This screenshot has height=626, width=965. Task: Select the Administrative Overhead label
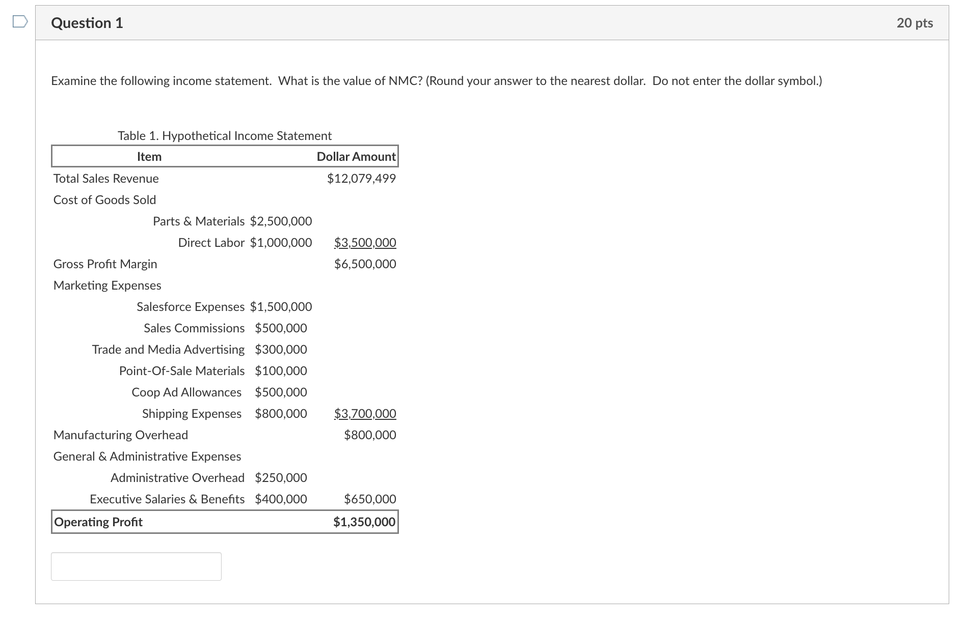[x=177, y=478]
